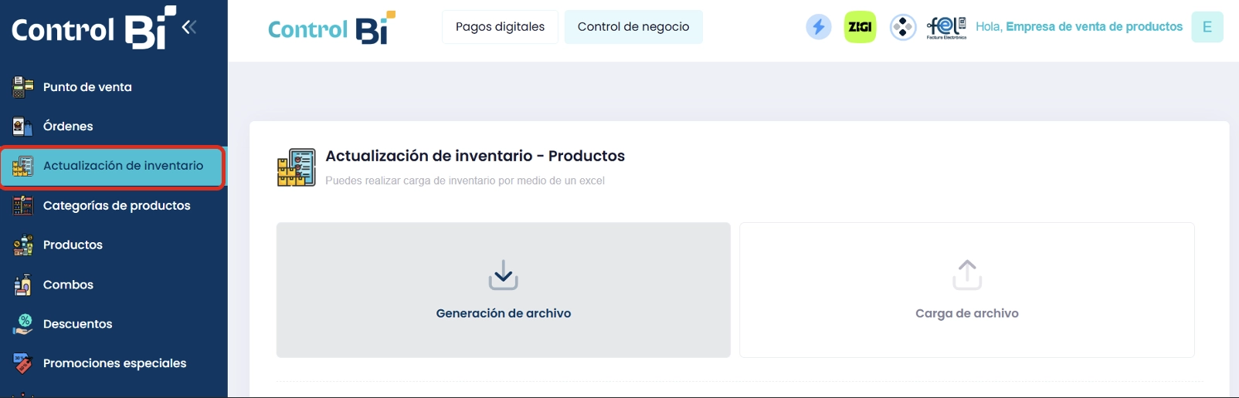
Task: Open the FEL Factura Electrónica icon
Action: tap(946, 27)
